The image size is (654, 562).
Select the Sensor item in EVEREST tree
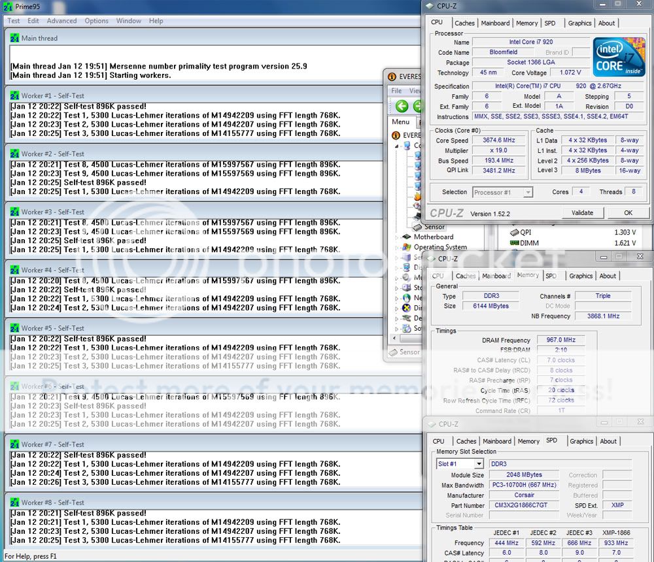point(434,227)
